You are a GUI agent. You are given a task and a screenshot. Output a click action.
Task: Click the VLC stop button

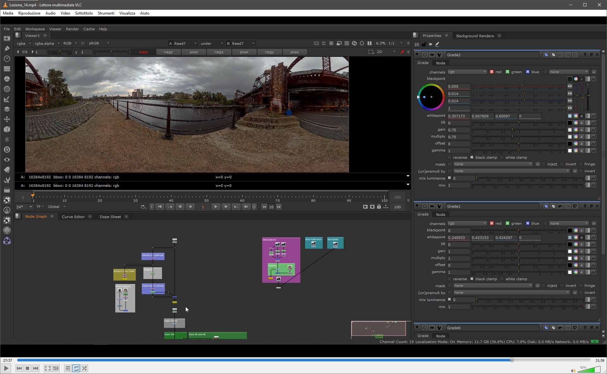point(27,368)
